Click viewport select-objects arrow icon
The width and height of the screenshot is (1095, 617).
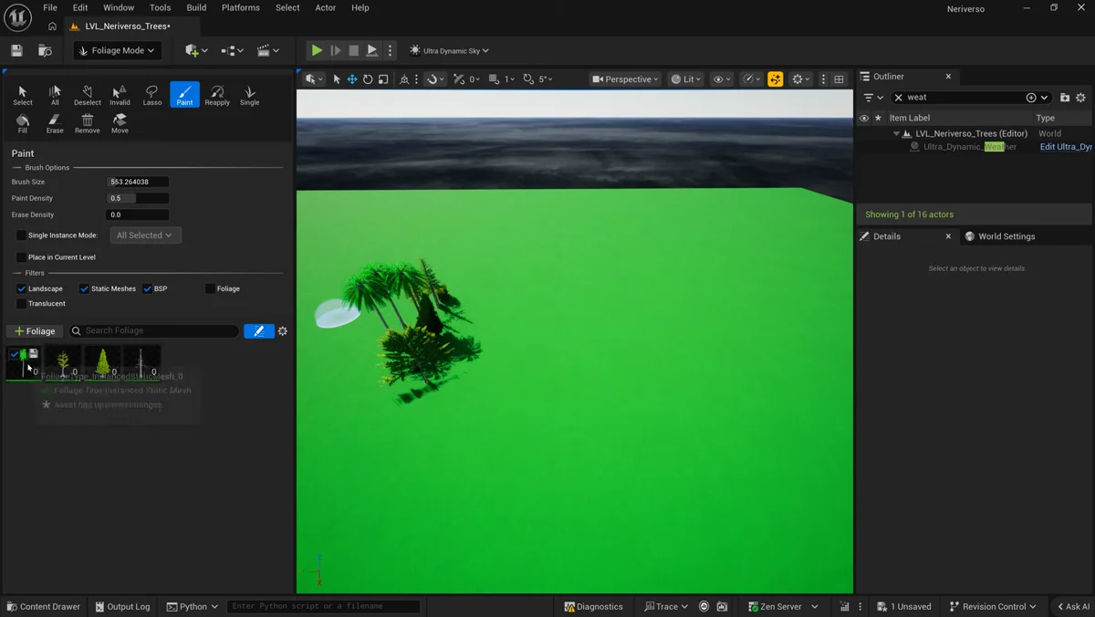click(x=336, y=79)
